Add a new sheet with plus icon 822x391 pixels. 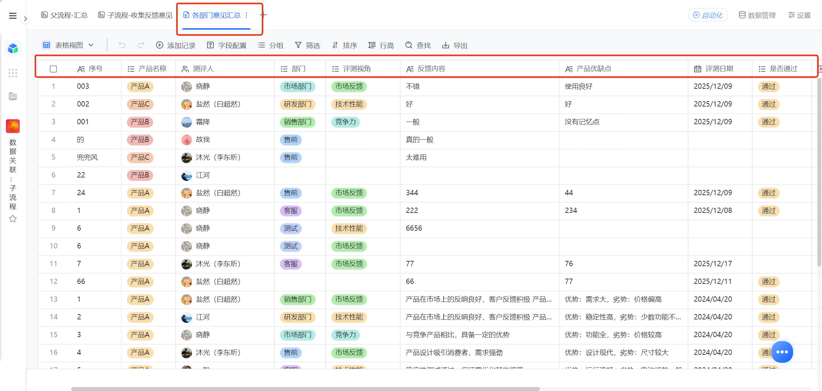pos(263,15)
